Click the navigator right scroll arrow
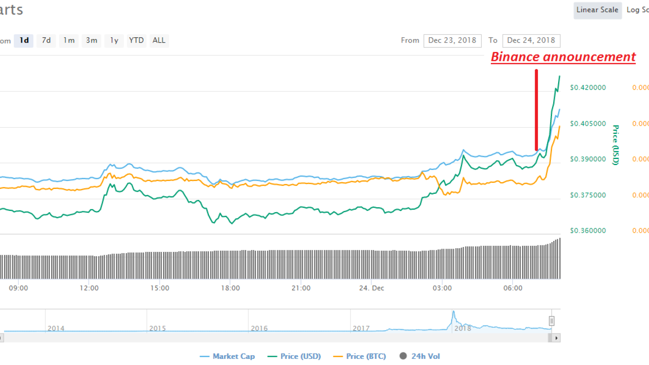This screenshot has width=649, height=365. (x=556, y=338)
